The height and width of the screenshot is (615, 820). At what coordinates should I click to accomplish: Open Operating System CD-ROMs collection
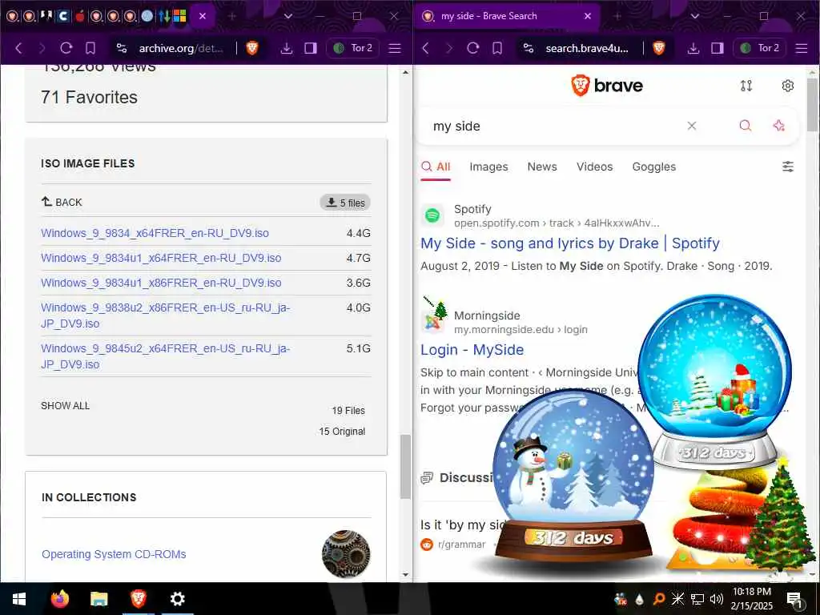pyautogui.click(x=114, y=554)
